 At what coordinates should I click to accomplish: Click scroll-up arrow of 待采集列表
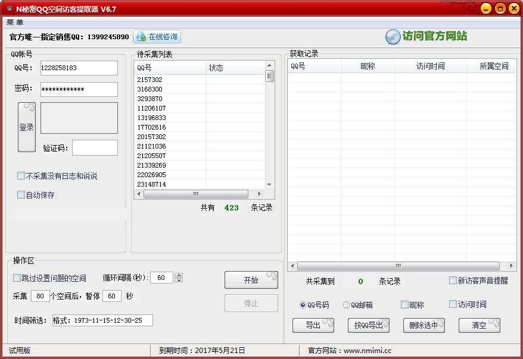pos(269,65)
